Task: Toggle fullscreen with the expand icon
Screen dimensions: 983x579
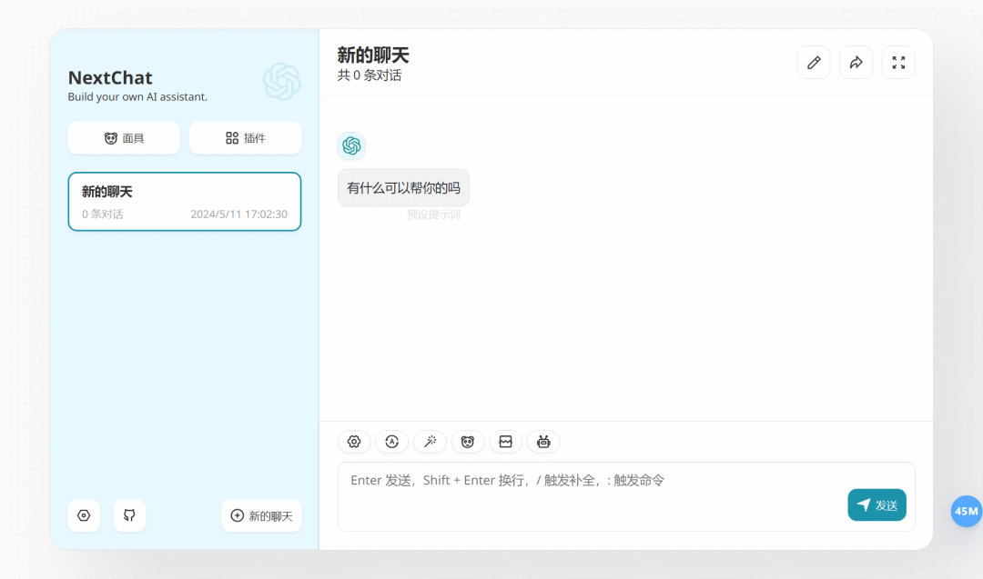Action: point(898,62)
